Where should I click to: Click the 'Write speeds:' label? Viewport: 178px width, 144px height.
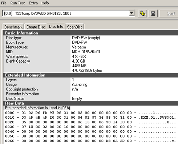(x=17, y=56)
